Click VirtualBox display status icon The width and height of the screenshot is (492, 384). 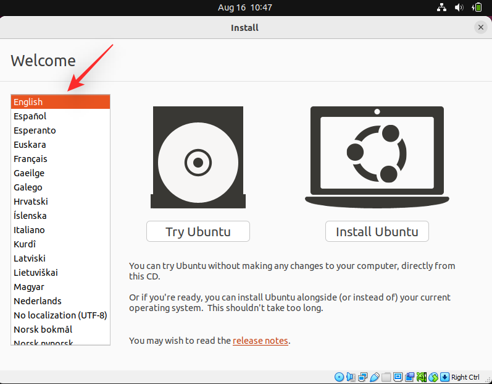coord(398,377)
